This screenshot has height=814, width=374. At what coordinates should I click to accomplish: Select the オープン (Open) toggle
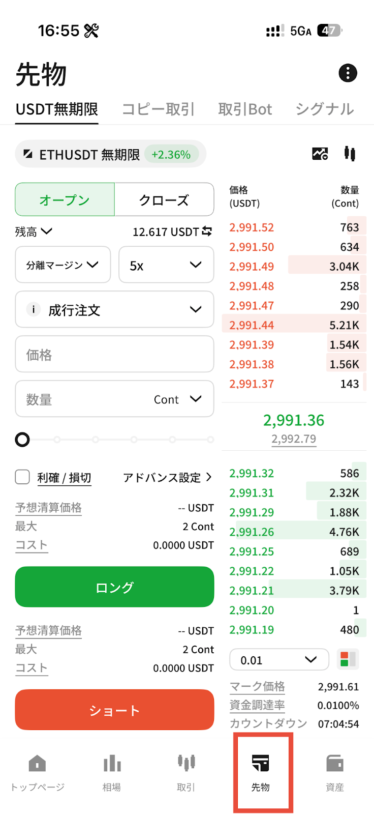(x=65, y=200)
